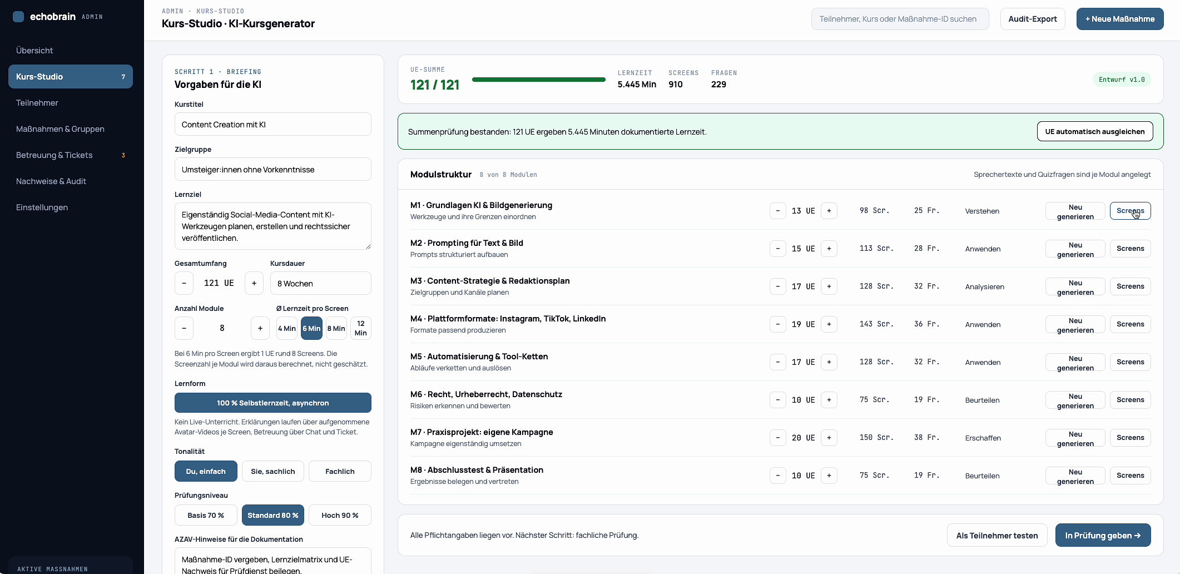The height and width of the screenshot is (574, 1180).
Task: Click the Audit-Export button
Action: [x=1033, y=19]
